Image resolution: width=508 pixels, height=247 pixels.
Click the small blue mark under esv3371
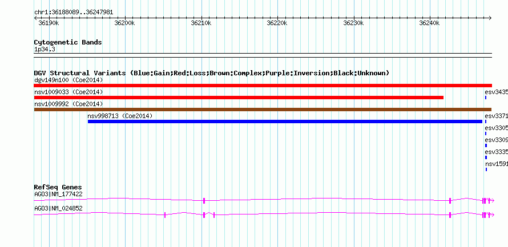[x=486, y=122]
